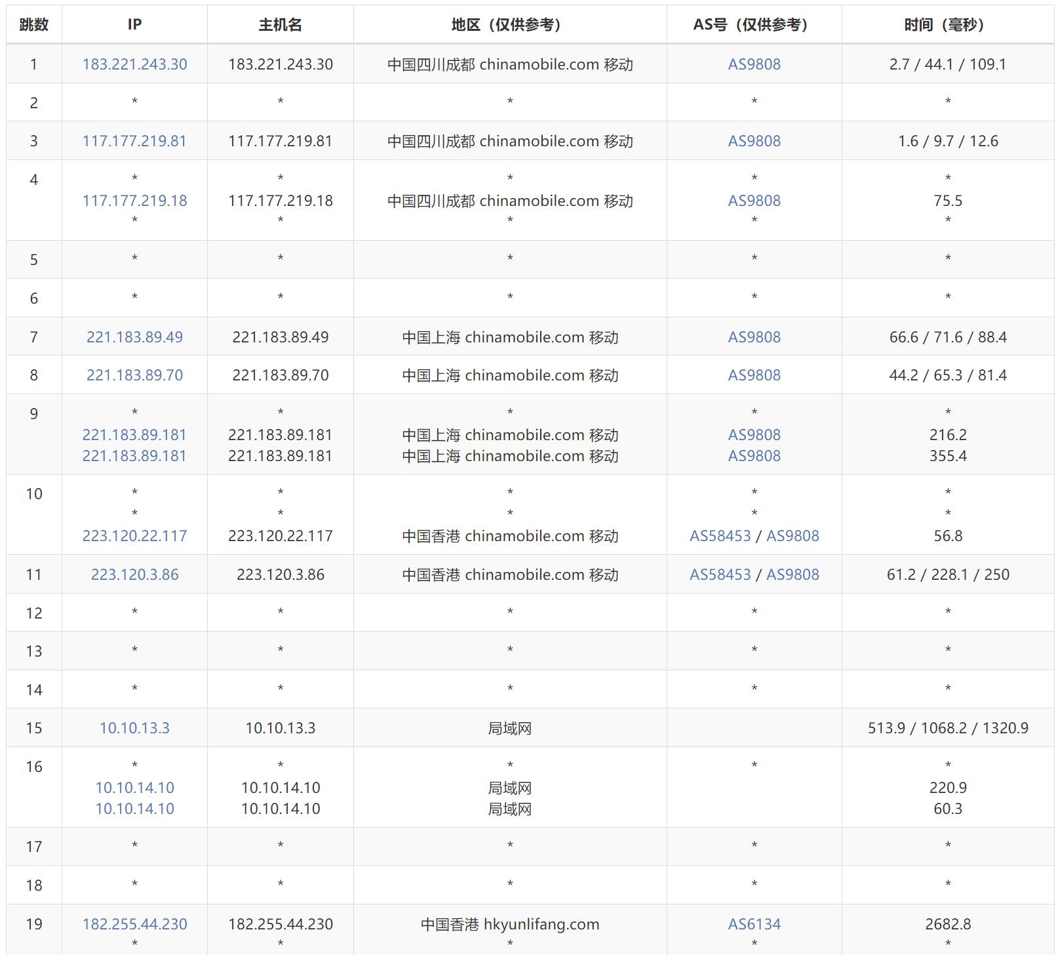Follow the 221.183.89.49 link
The height and width of the screenshot is (955, 1056).
pos(134,337)
